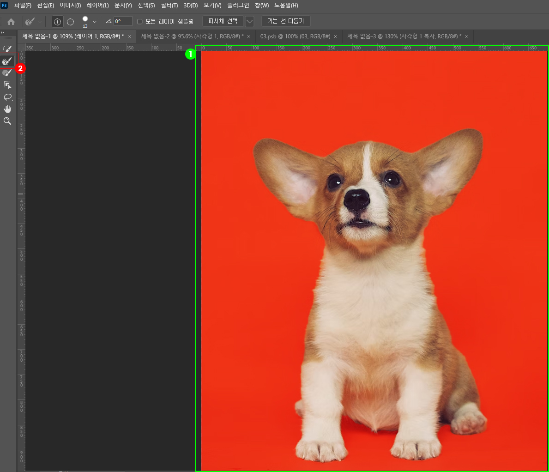The height and width of the screenshot is (472, 549).
Task: Choose the add to selection (plus) mode
Action: [x=57, y=22]
